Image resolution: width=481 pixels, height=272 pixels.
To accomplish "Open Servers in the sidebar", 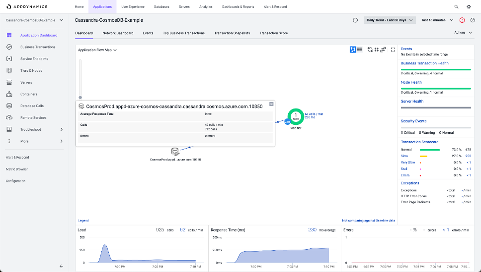I will [x=26, y=82].
